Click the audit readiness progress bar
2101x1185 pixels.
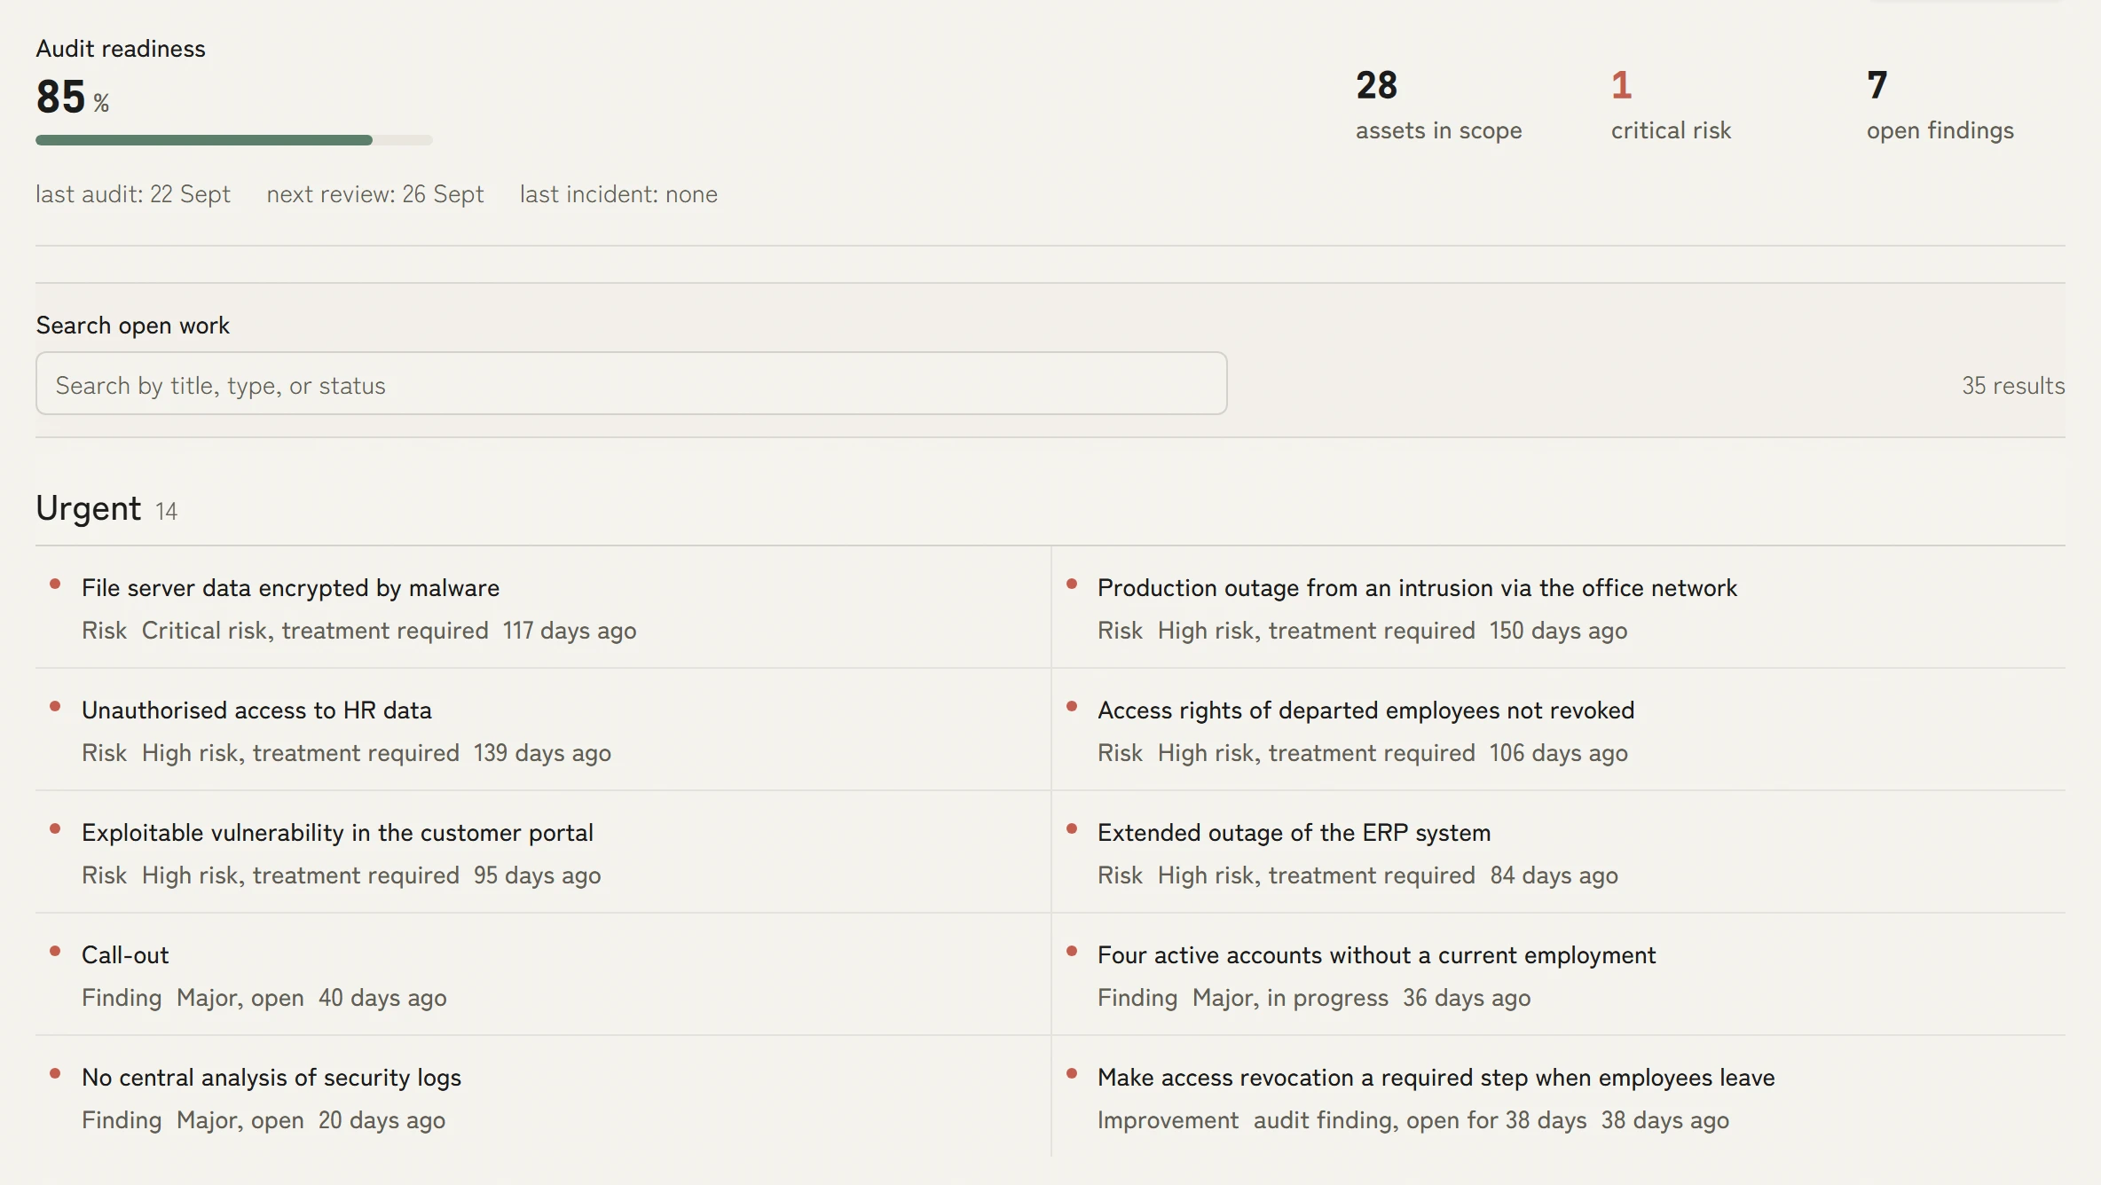(234, 140)
